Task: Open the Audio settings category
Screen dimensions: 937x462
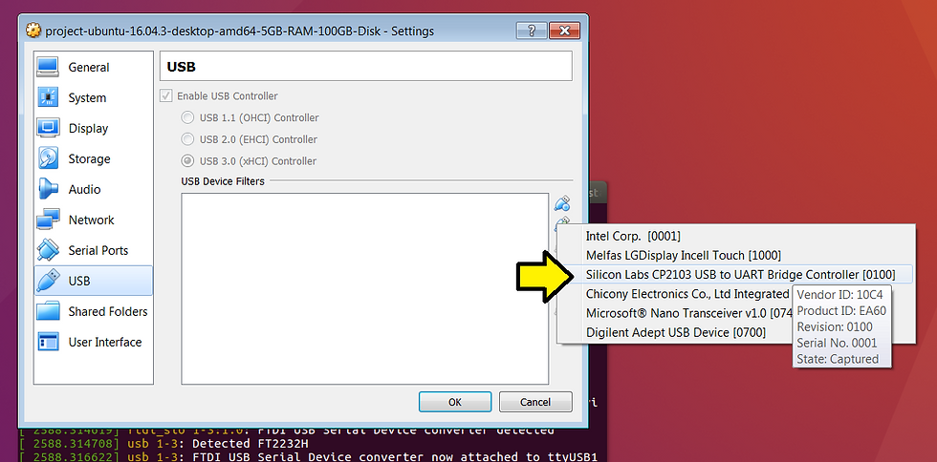Action: pyautogui.click(x=94, y=189)
